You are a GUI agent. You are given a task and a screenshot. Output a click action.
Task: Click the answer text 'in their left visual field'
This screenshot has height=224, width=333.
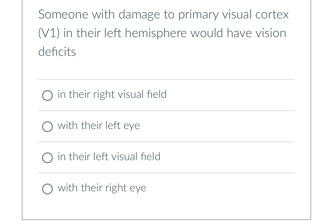(109, 157)
